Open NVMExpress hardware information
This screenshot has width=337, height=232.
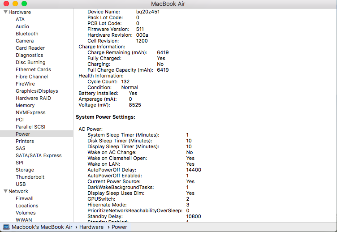(x=30, y=112)
